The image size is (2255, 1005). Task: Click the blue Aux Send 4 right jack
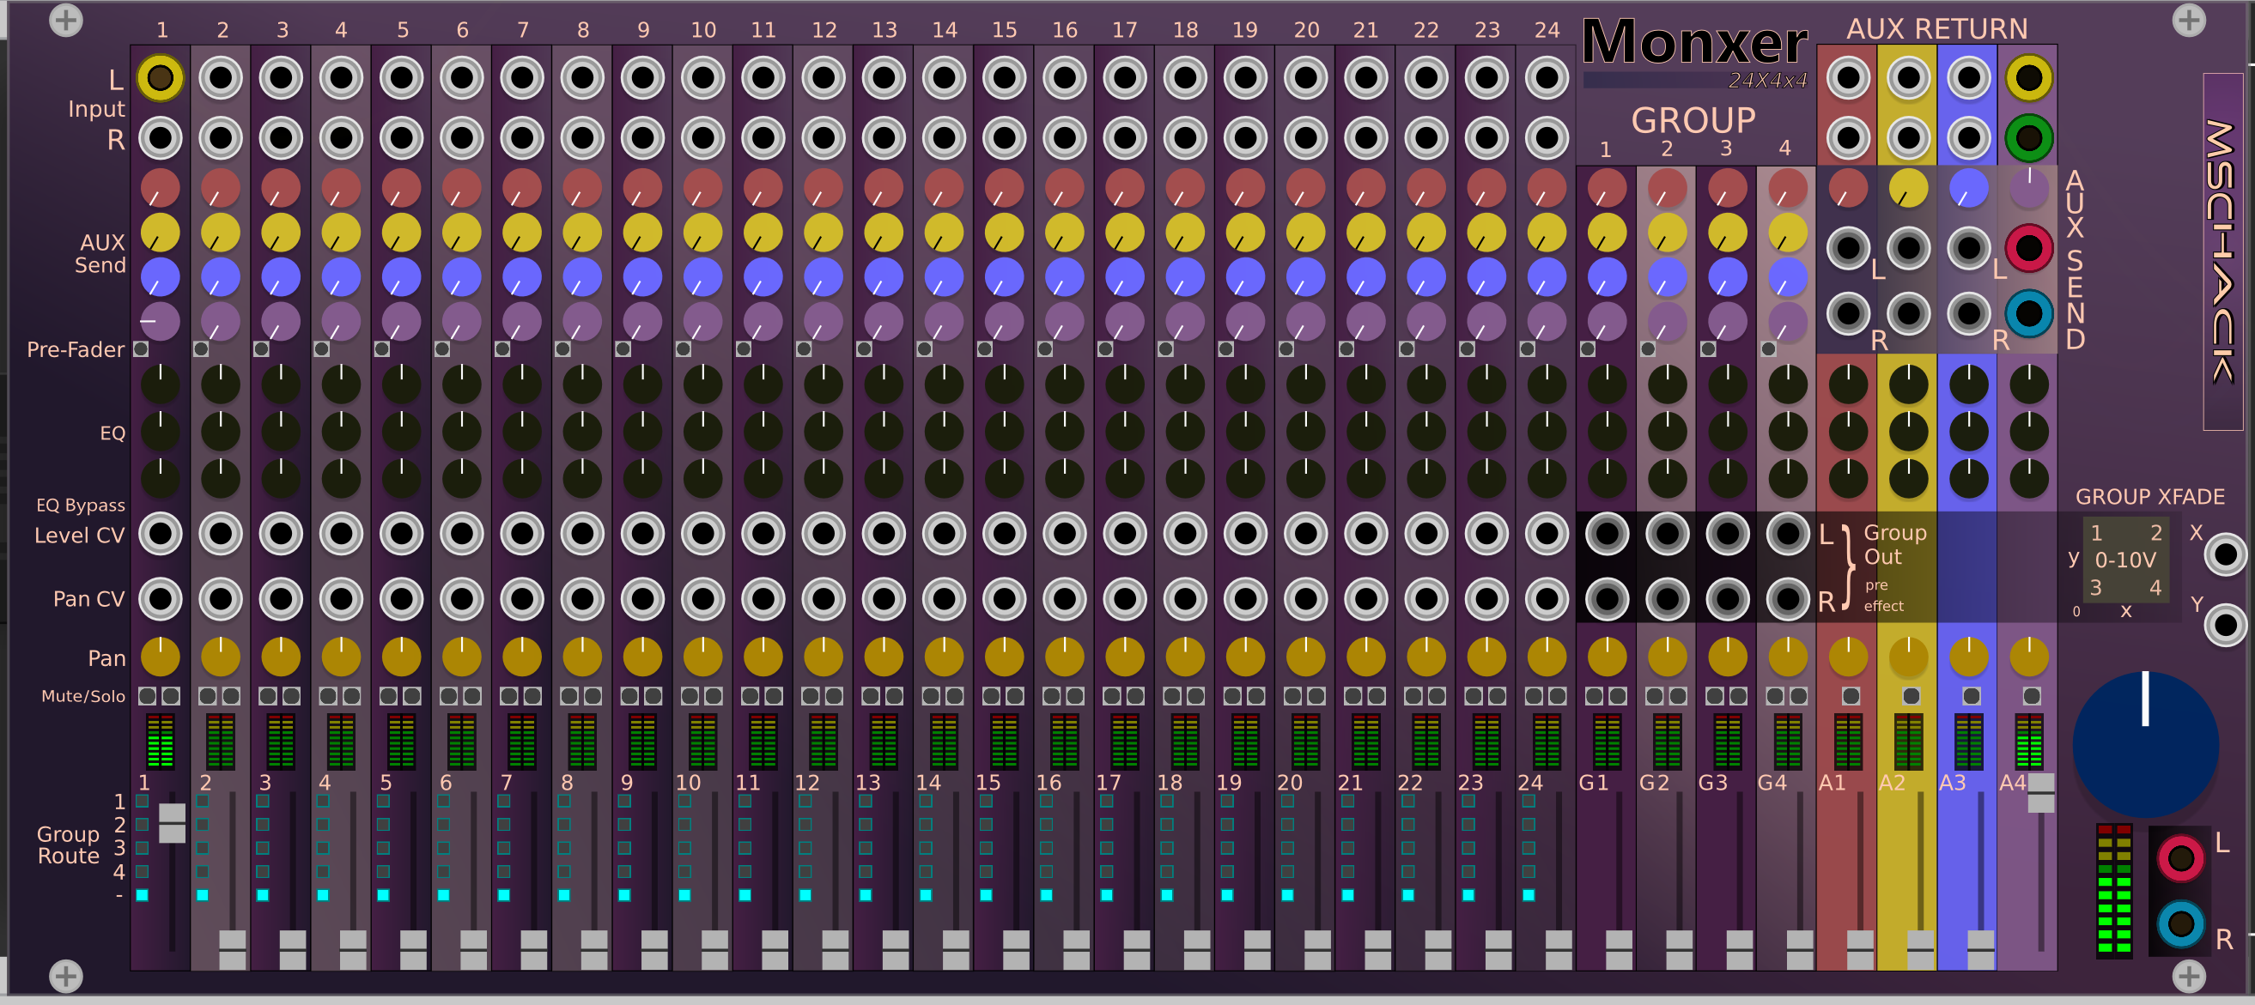point(2029,314)
